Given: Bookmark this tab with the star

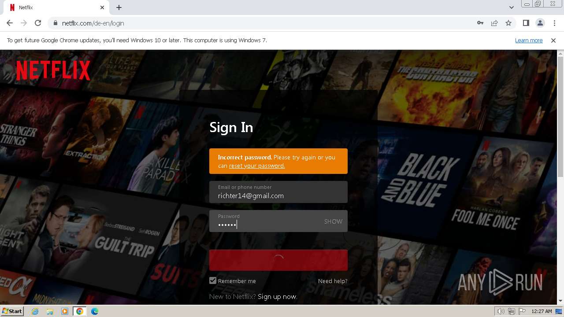Looking at the screenshot, I should coord(508,23).
